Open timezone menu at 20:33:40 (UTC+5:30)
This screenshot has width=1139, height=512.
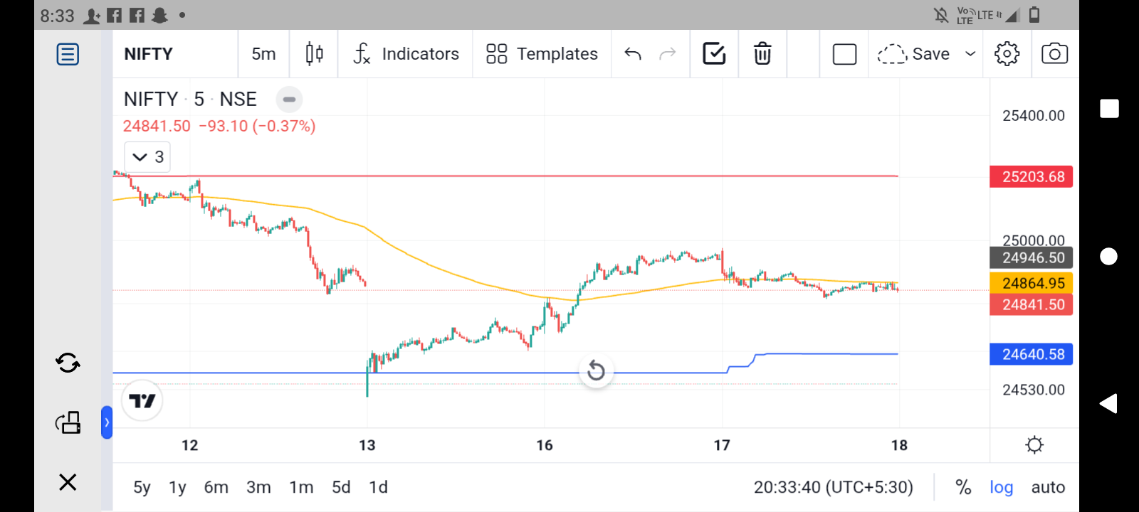point(834,487)
